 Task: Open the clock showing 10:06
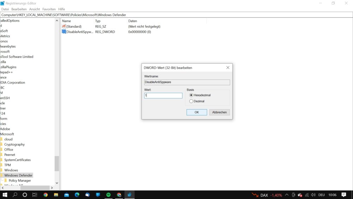[332, 195]
